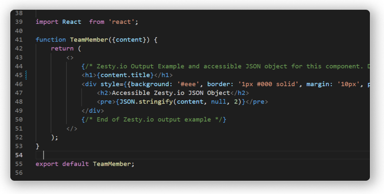Click the closing brace on line 53
Image resolution: width=384 pixels, height=194 pixels.
tap(37, 146)
